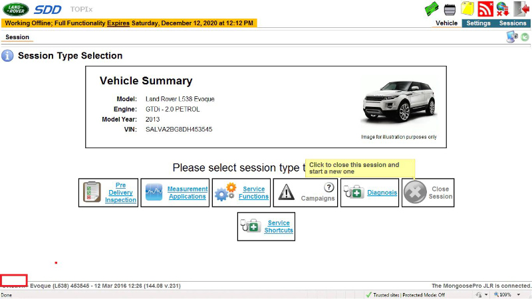This screenshot has height=299, width=532.
Task: Click the Campaigns warning triangle icon
Action: [x=287, y=192]
